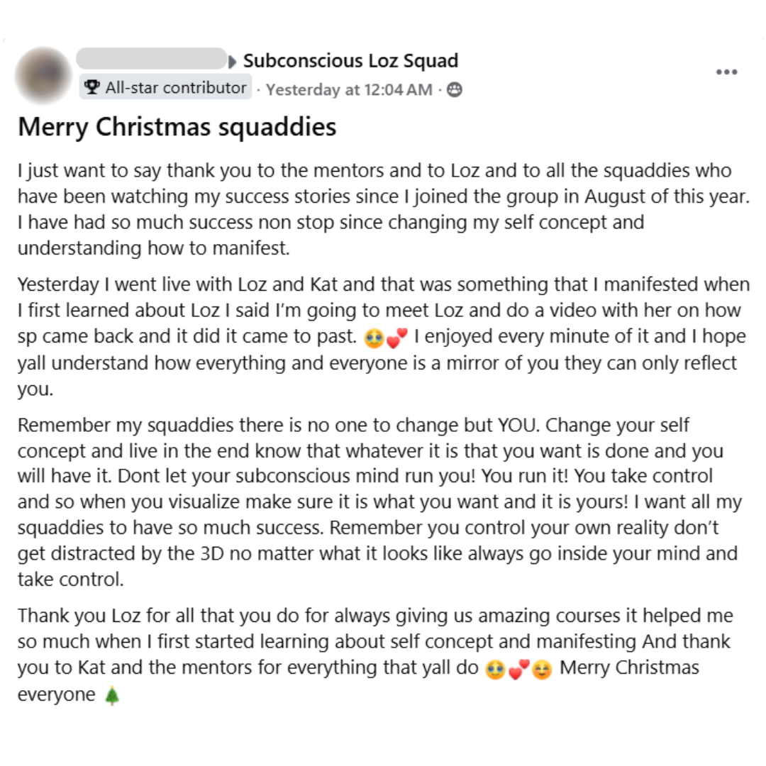Click the Christmas tree emoji after everyone

(112, 695)
